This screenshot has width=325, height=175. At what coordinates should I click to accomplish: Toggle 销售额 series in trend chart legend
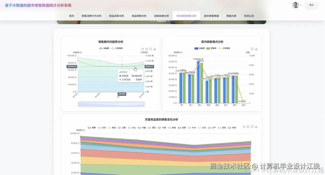(x=104, y=48)
